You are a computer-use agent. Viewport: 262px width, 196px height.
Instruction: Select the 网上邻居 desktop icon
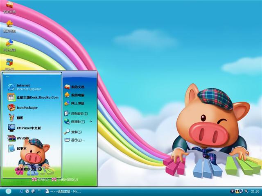pos(9,45)
